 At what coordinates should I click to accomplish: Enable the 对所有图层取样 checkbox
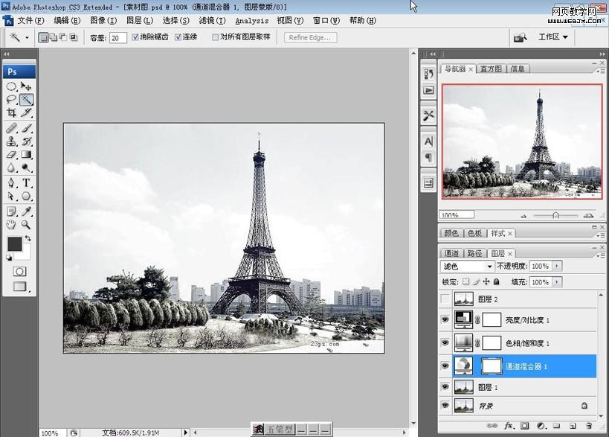(216, 37)
